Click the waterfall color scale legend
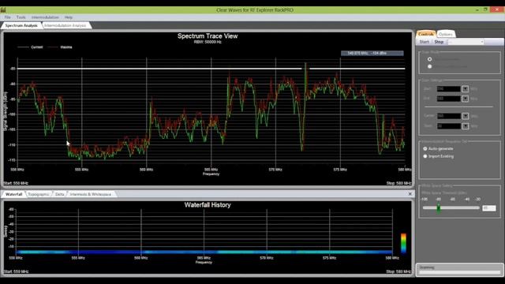The width and height of the screenshot is (505, 284). tap(403, 243)
